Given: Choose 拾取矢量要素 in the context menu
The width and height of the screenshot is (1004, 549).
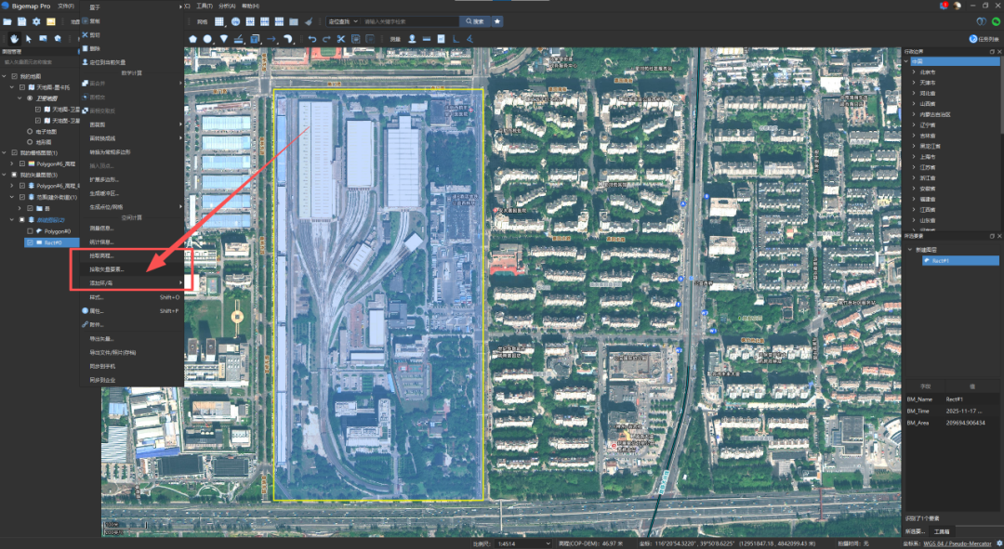Looking at the screenshot, I should 131,269.
